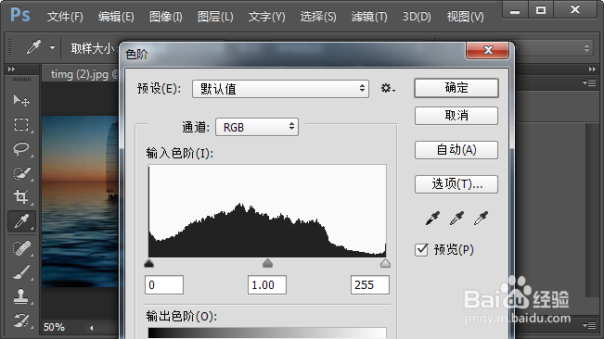Select the Eyedropper tool in toolbox
Image resolution: width=604 pixels, height=339 pixels.
21,221
